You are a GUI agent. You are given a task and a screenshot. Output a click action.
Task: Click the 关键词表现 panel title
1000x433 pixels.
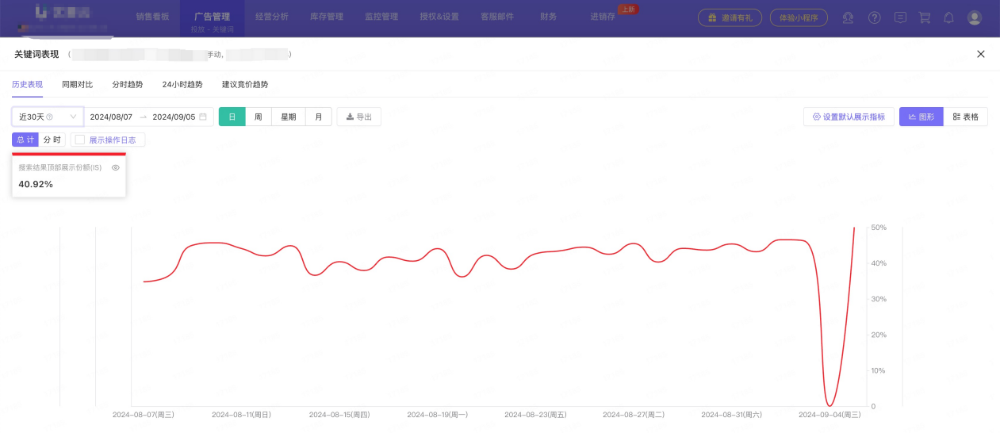pos(36,54)
